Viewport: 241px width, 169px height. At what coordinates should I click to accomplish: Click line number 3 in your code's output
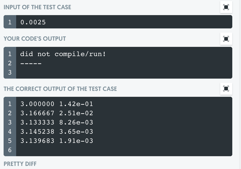(9, 72)
